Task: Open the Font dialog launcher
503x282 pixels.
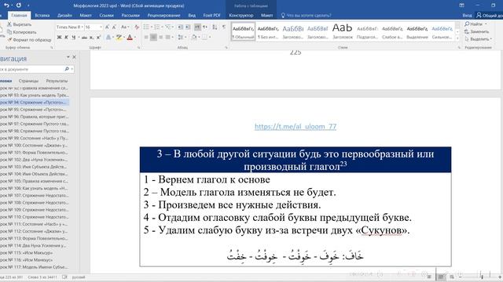Action: [139, 48]
